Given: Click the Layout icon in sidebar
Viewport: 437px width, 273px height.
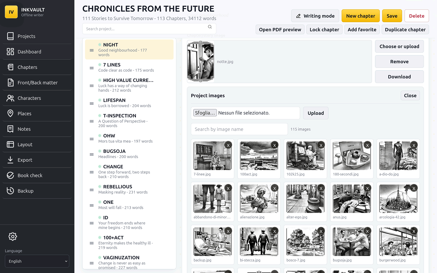Looking at the screenshot, I should [10, 144].
